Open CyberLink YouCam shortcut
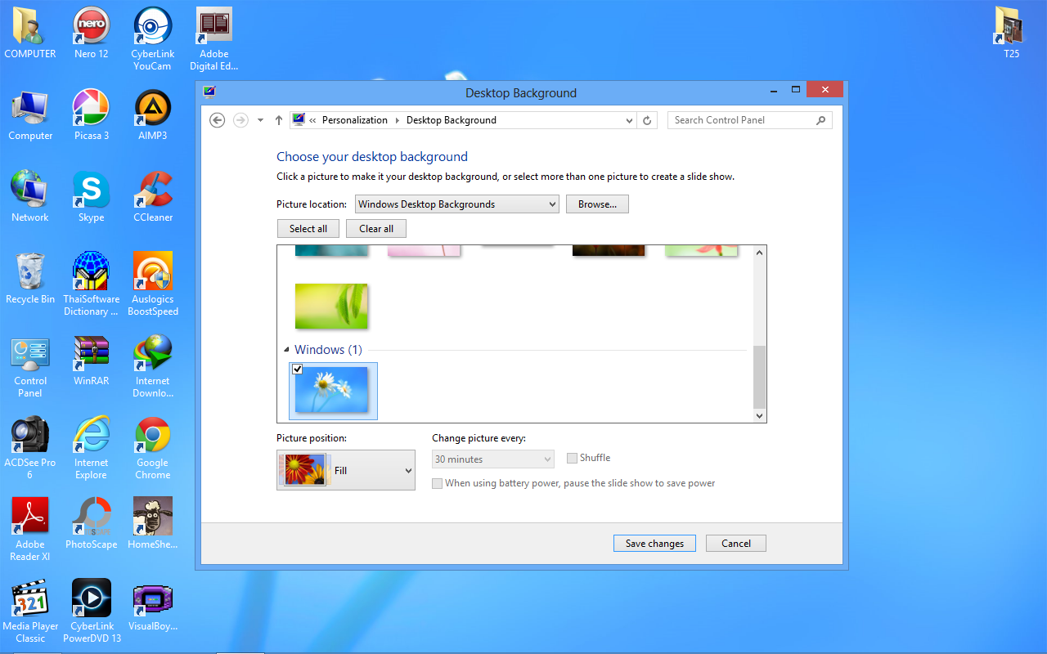Viewport: 1047px width, 654px height. [x=152, y=39]
